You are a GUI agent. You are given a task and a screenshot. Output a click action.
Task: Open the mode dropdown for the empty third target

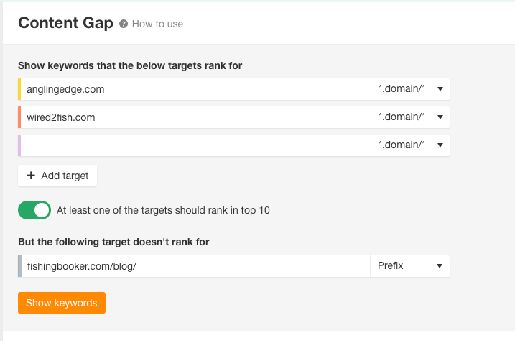tap(410, 145)
